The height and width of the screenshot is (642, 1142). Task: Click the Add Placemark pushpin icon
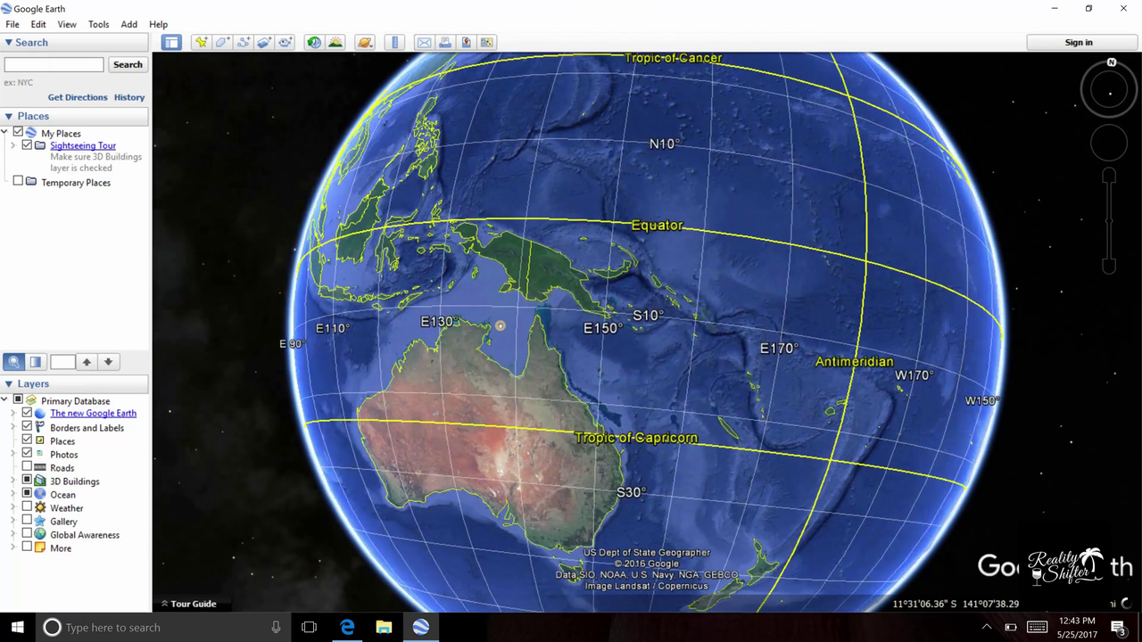tap(201, 42)
